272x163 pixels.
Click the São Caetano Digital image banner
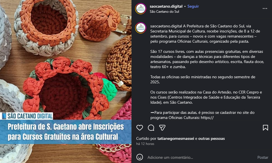[27, 116]
